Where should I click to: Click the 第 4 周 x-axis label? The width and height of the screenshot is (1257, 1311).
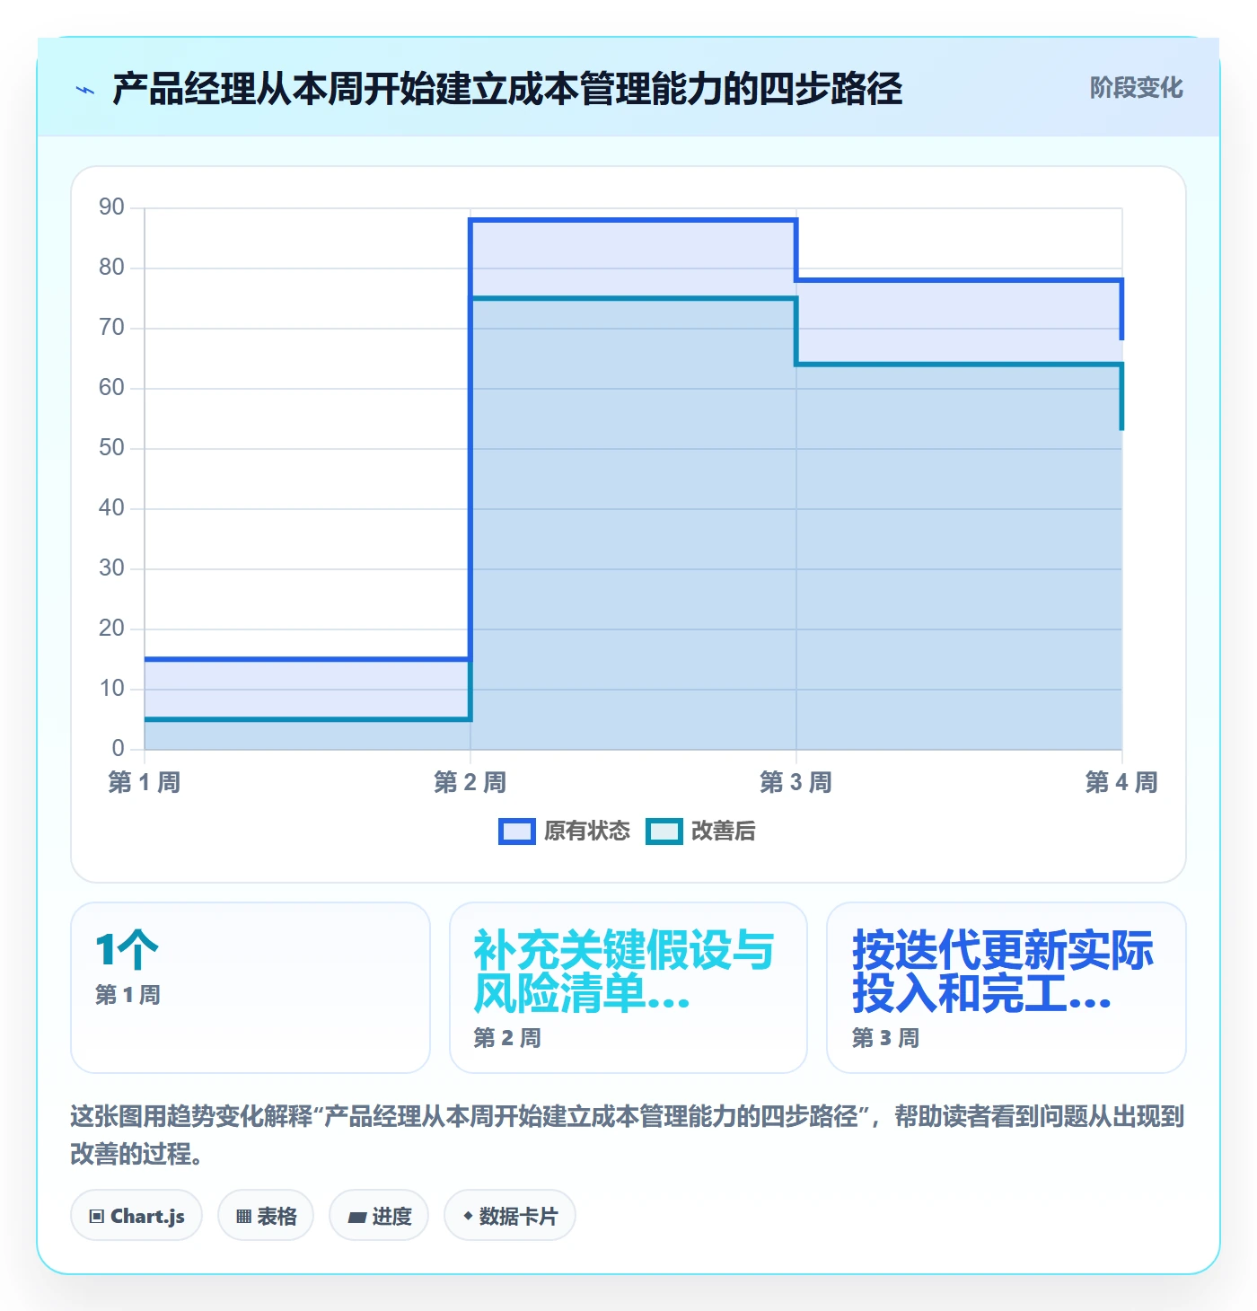point(1121,782)
